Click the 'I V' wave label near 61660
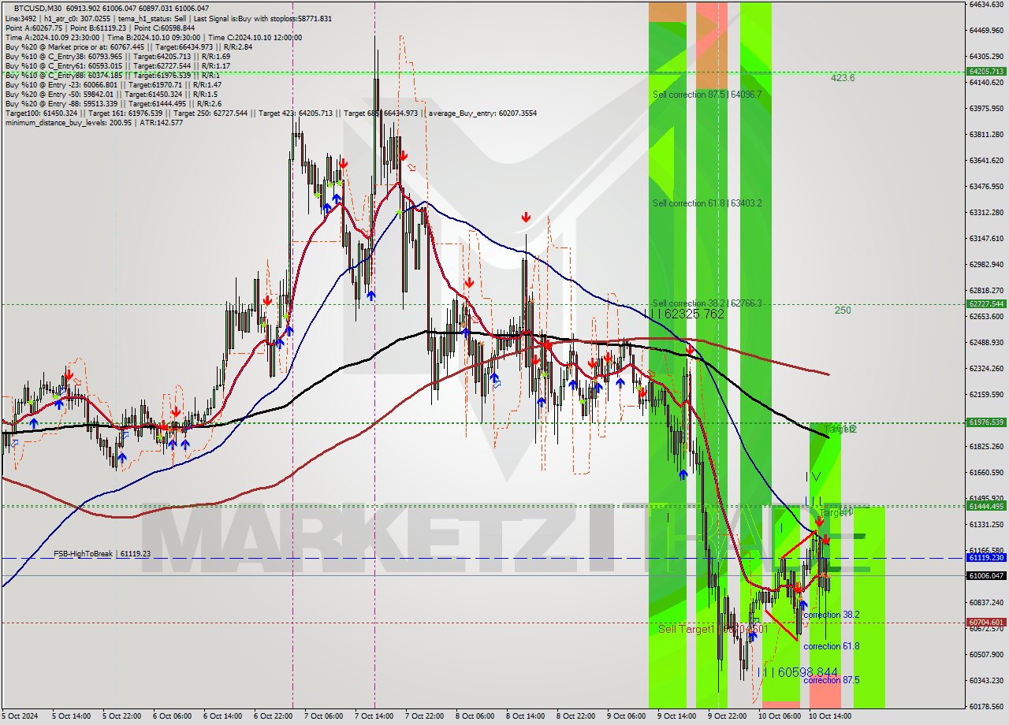This screenshot has height=725, width=1009. [x=813, y=477]
